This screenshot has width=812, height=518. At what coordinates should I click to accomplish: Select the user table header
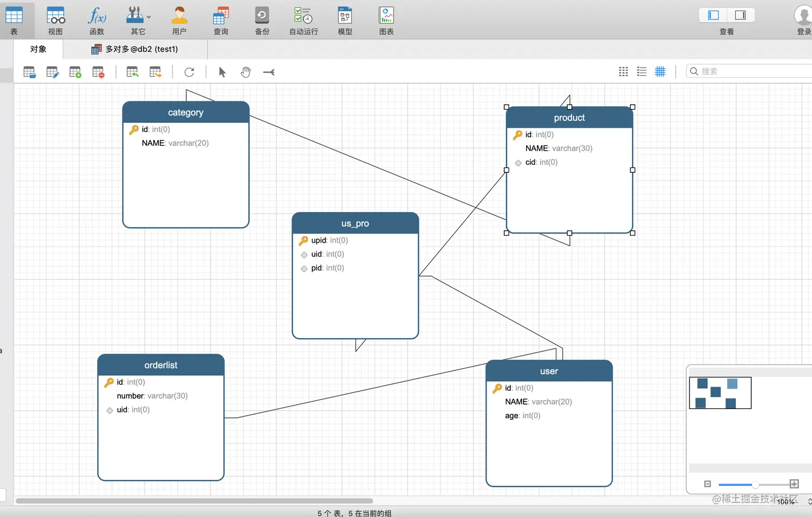549,371
